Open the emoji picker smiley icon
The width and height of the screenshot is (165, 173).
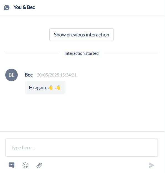coord(26,165)
